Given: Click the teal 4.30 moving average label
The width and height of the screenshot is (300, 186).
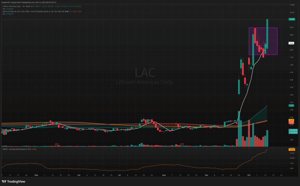Looking at the screenshot, I should [292, 105].
